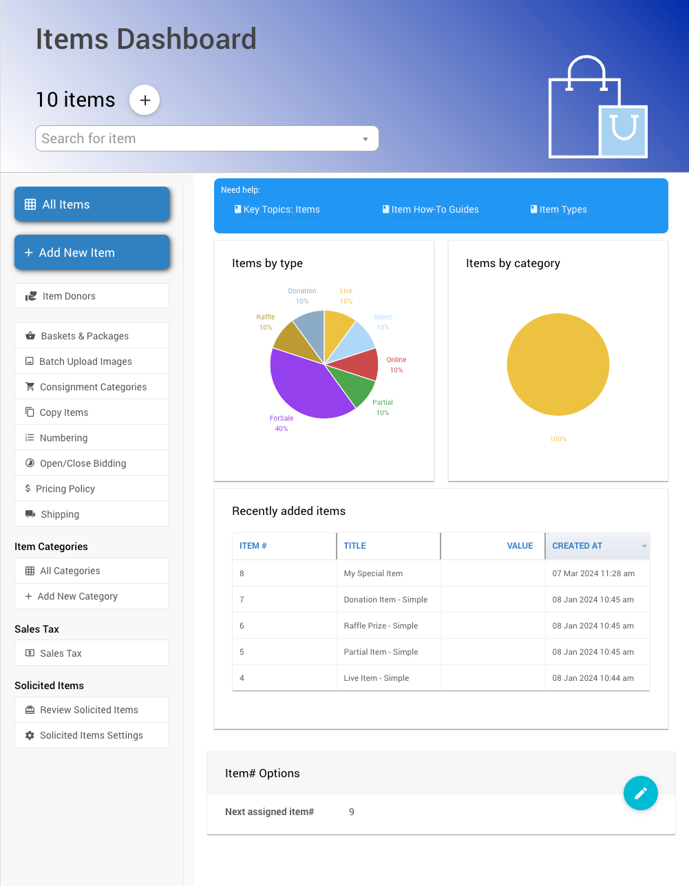This screenshot has width=689, height=886.
Task: Open Solicited Items Settings
Action: coord(92,735)
